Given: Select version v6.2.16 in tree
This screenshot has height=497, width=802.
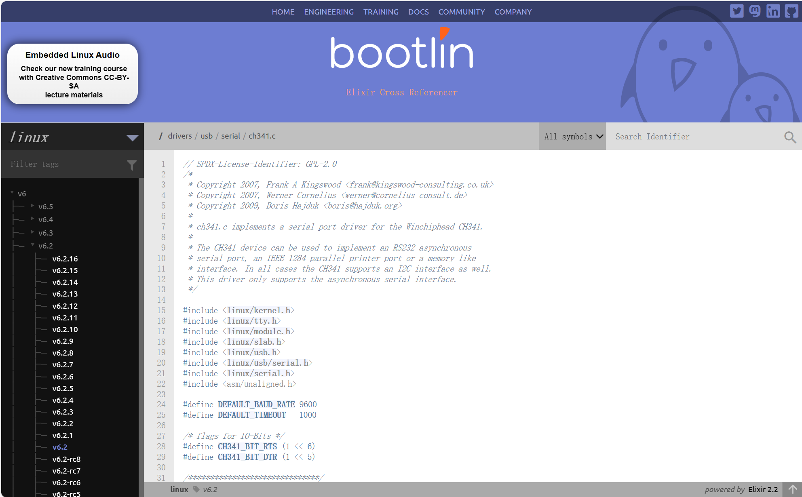Looking at the screenshot, I should pyautogui.click(x=65, y=259).
